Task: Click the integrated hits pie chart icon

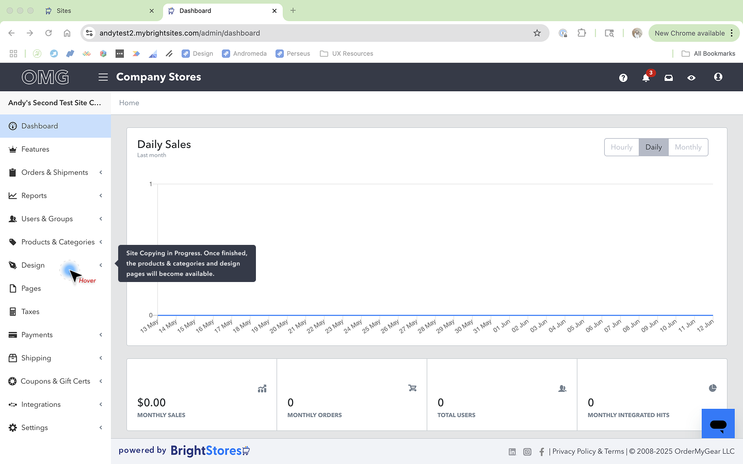Action: point(713,388)
